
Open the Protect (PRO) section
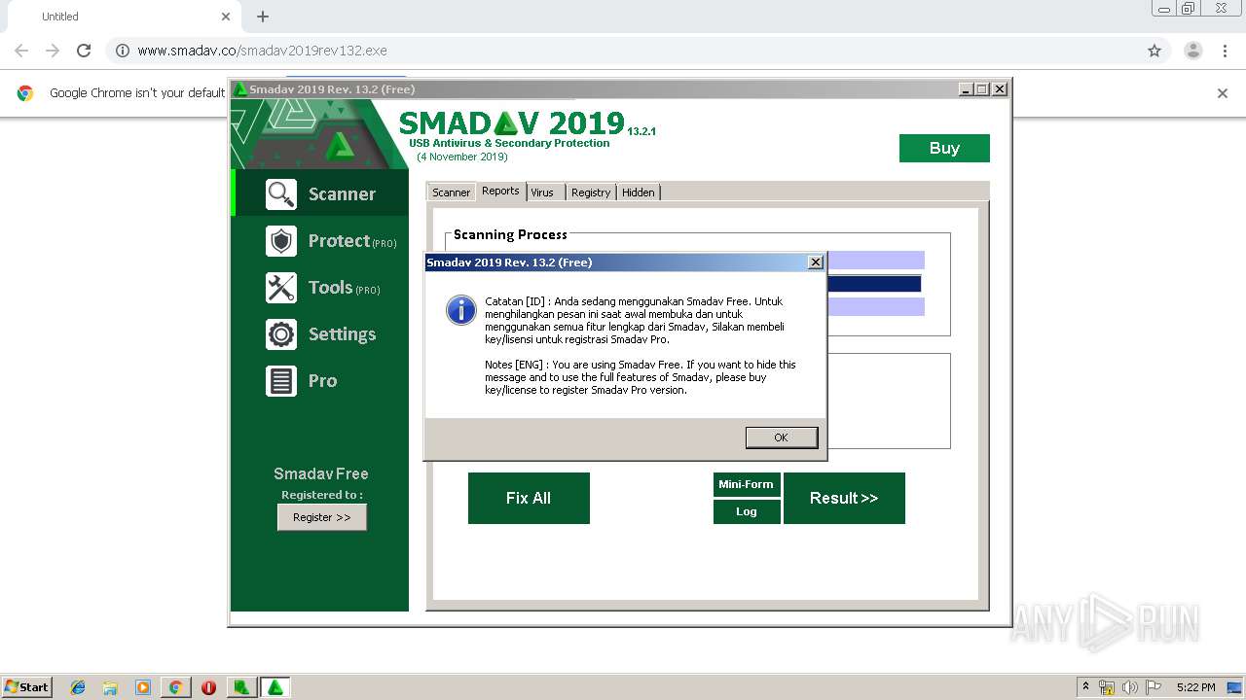point(320,240)
